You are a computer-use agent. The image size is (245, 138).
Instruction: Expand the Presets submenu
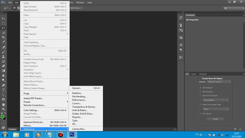tap(45, 102)
